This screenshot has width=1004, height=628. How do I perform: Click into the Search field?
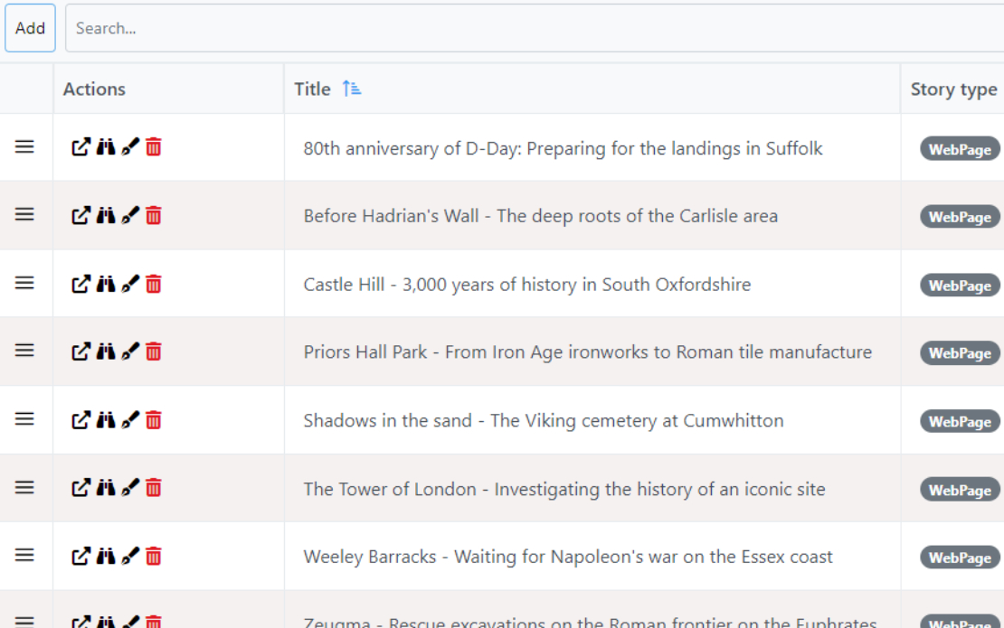click(x=535, y=28)
